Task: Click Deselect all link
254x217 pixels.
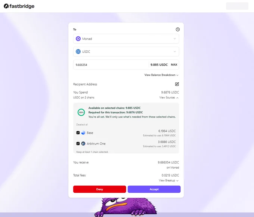Action: click(x=82, y=125)
